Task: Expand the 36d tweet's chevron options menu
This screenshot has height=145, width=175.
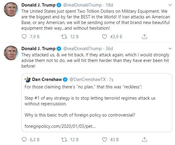Action: pos(170,49)
